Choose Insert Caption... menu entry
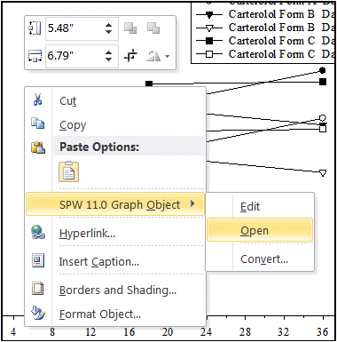The width and height of the screenshot is (337, 342). [115, 262]
